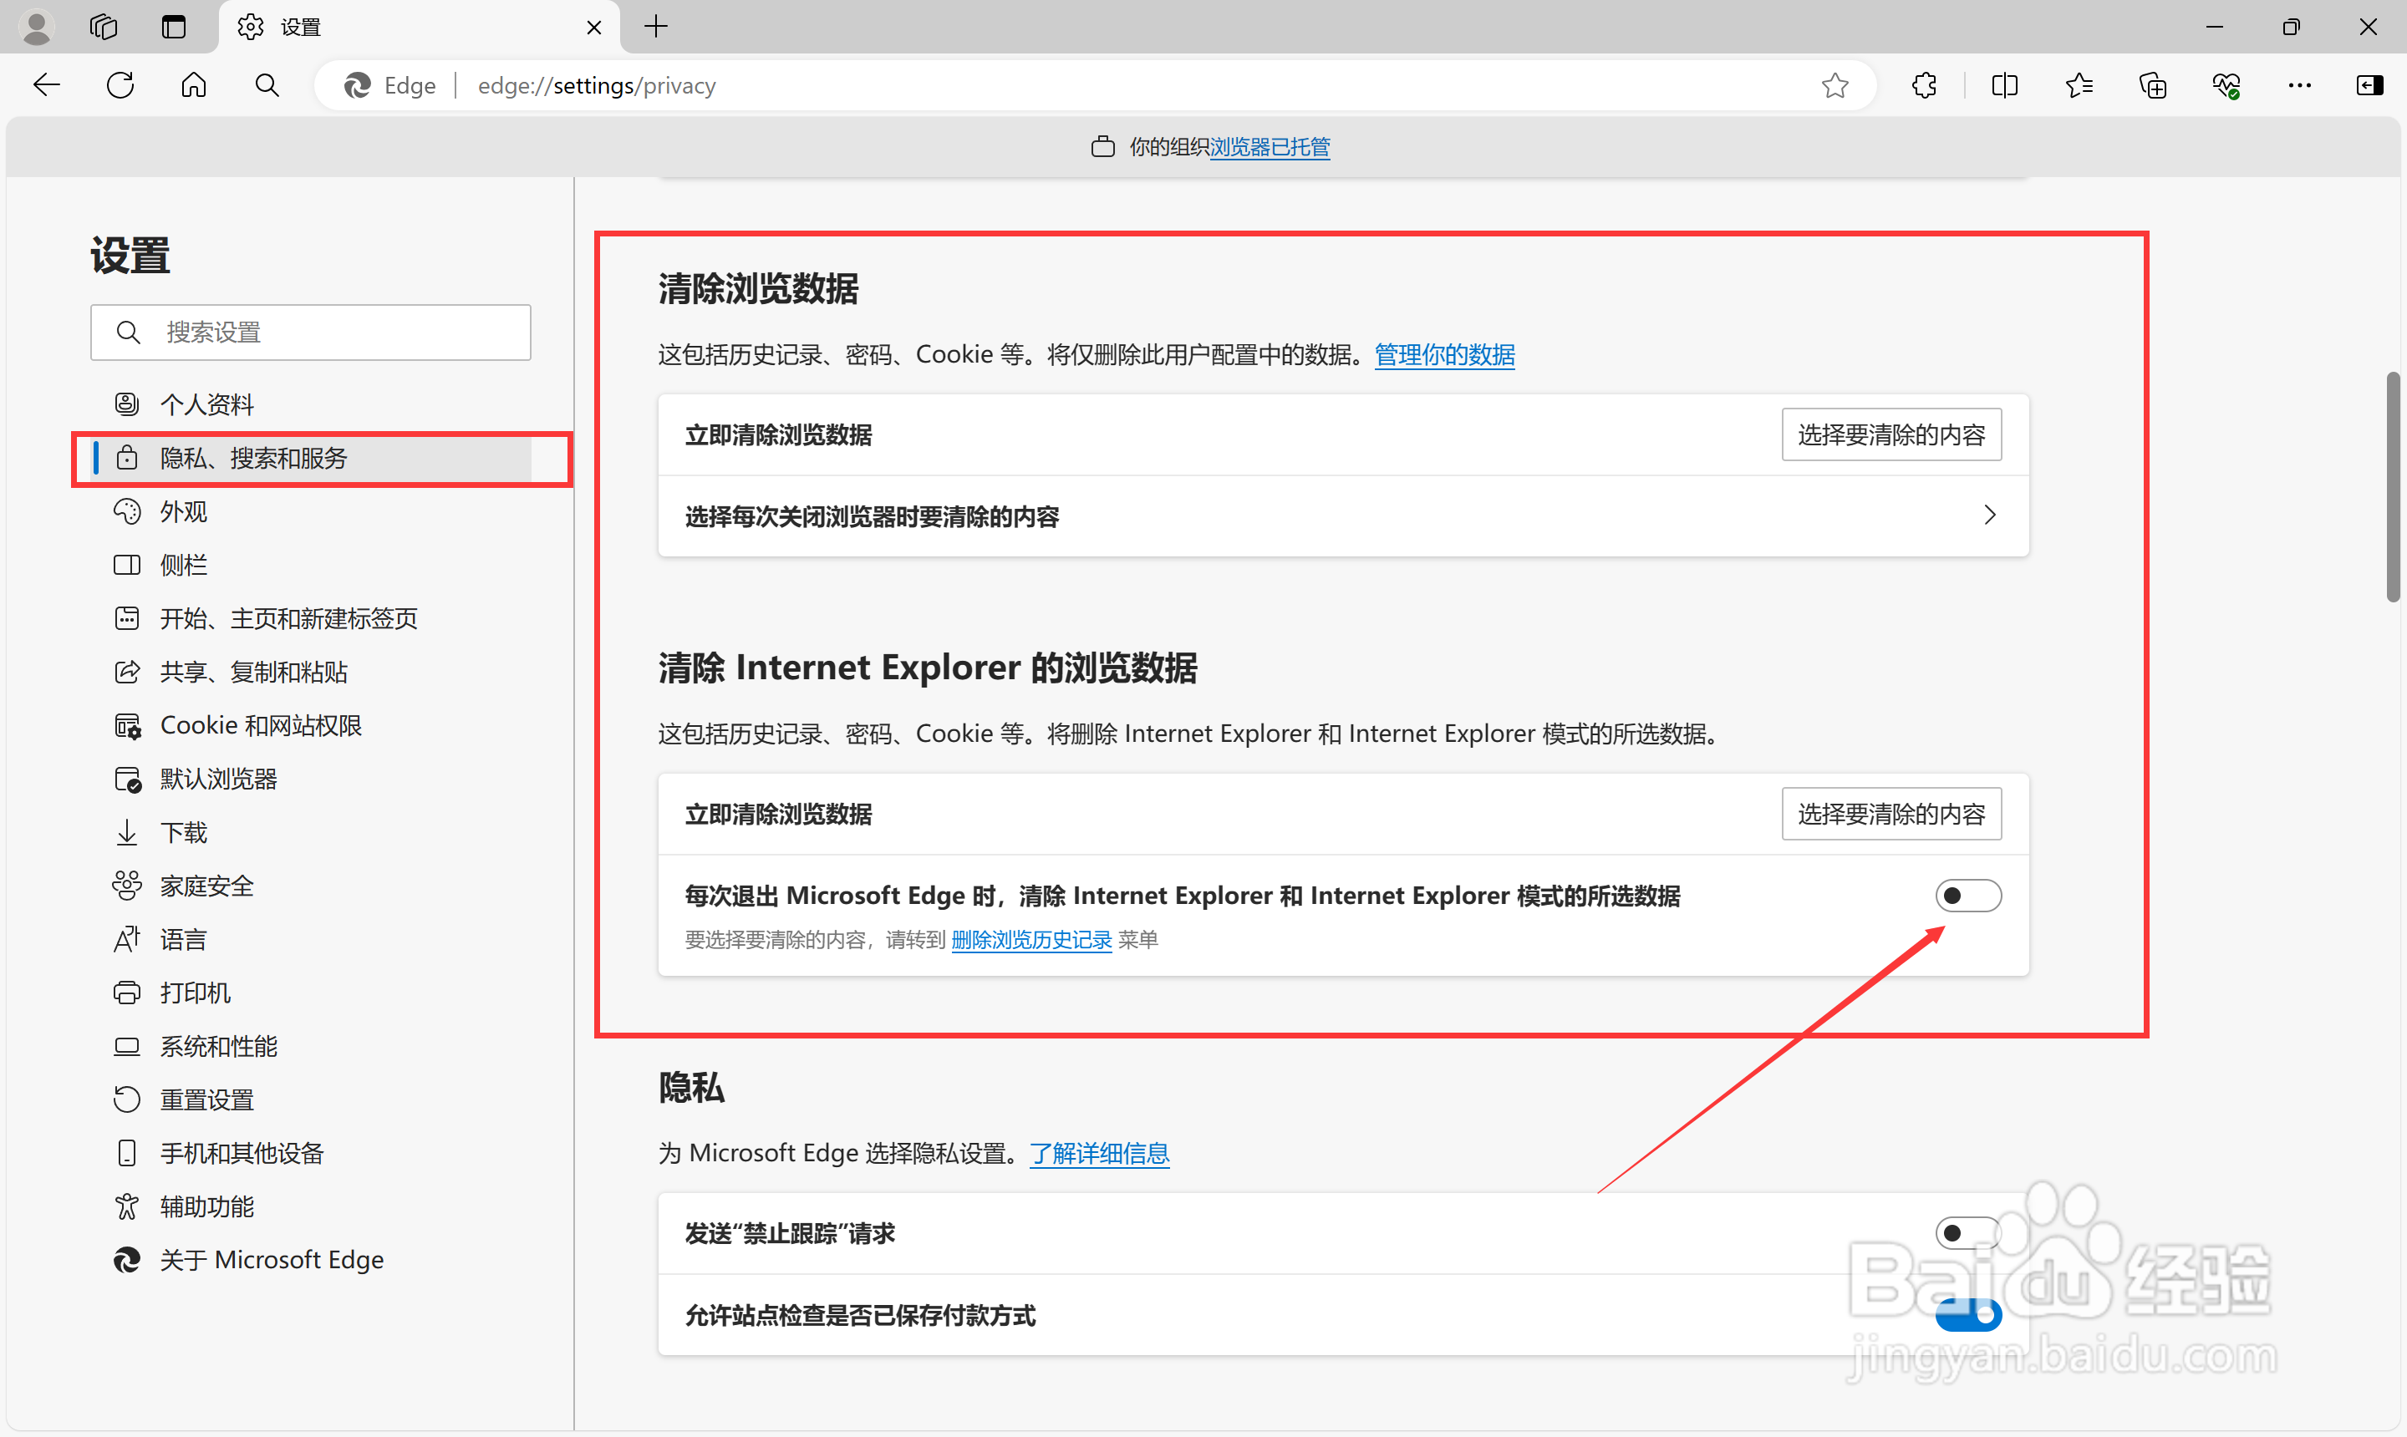Open the Extensions puzzle icon
Image resolution: width=2407 pixels, height=1437 pixels.
(1925, 85)
